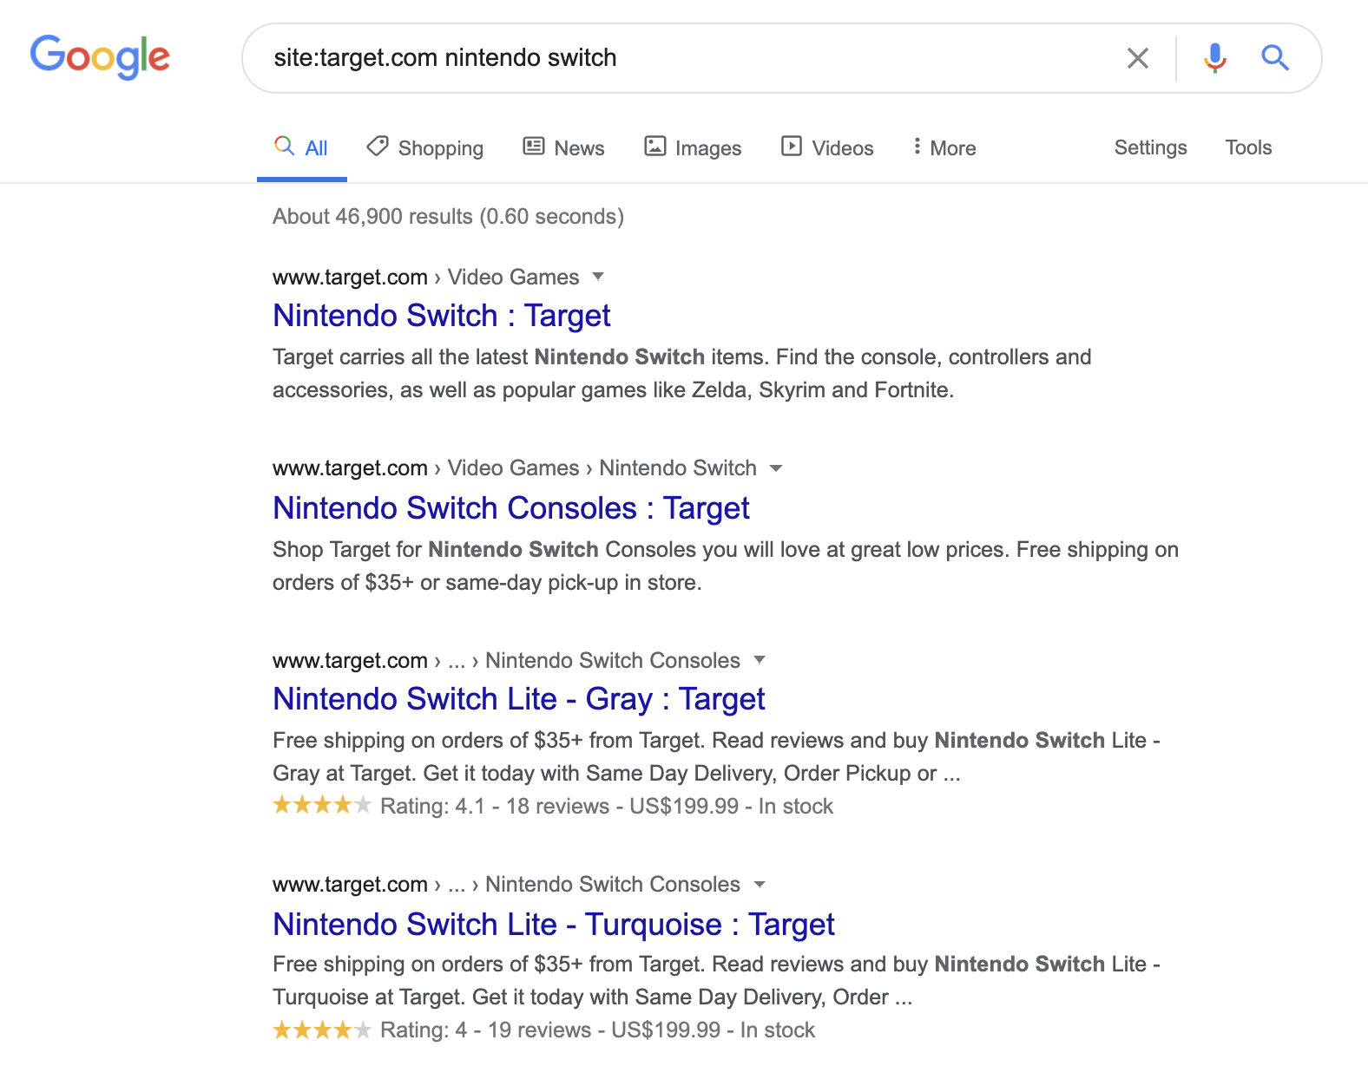Open the Settings menu
1368x1079 pixels.
click(x=1150, y=147)
